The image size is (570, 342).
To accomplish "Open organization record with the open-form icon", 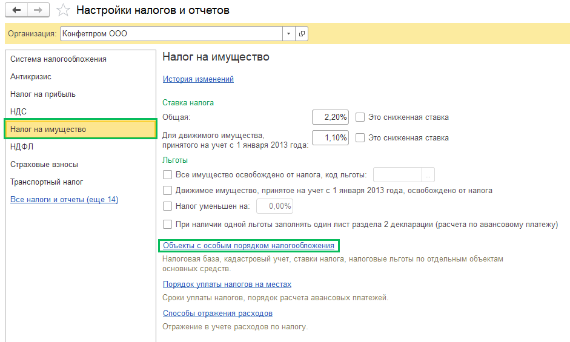I will click(x=301, y=34).
